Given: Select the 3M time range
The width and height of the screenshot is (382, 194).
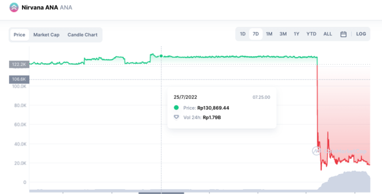Looking at the screenshot, I should pyautogui.click(x=283, y=34).
